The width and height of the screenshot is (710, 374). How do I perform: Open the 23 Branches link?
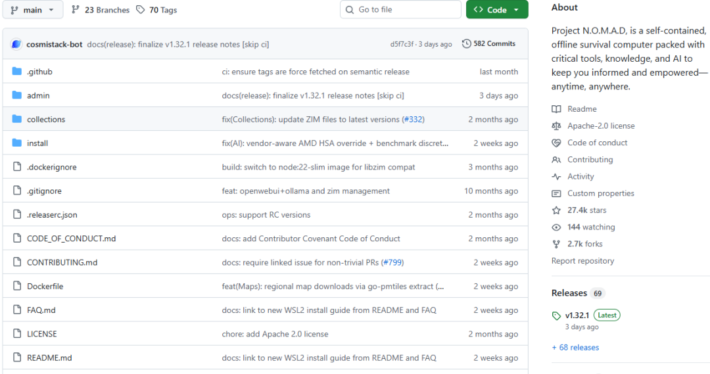click(101, 9)
